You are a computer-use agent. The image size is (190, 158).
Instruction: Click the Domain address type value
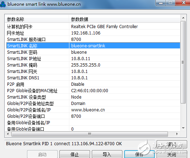click(x=78, y=104)
